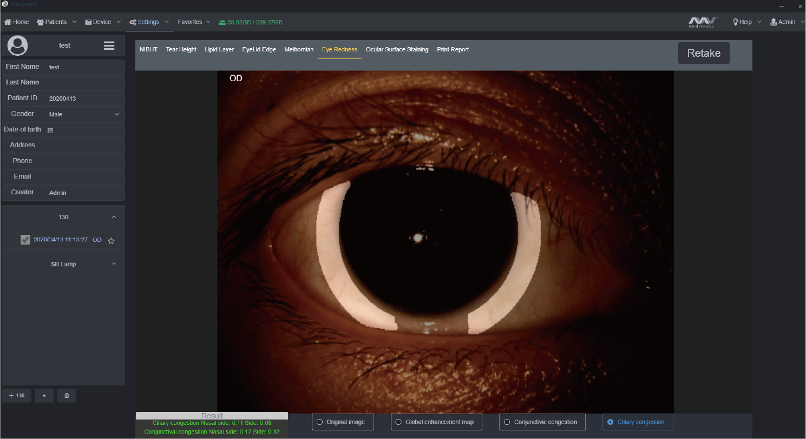Mark the 2020/04/13 record as favorite star
The height and width of the screenshot is (439, 806).
click(112, 240)
